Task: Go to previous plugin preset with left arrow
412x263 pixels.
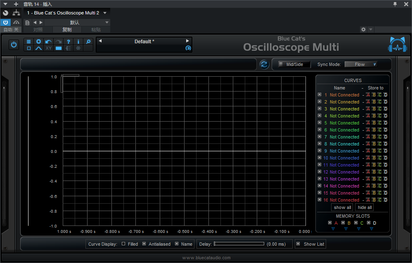Action: point(100,41)
